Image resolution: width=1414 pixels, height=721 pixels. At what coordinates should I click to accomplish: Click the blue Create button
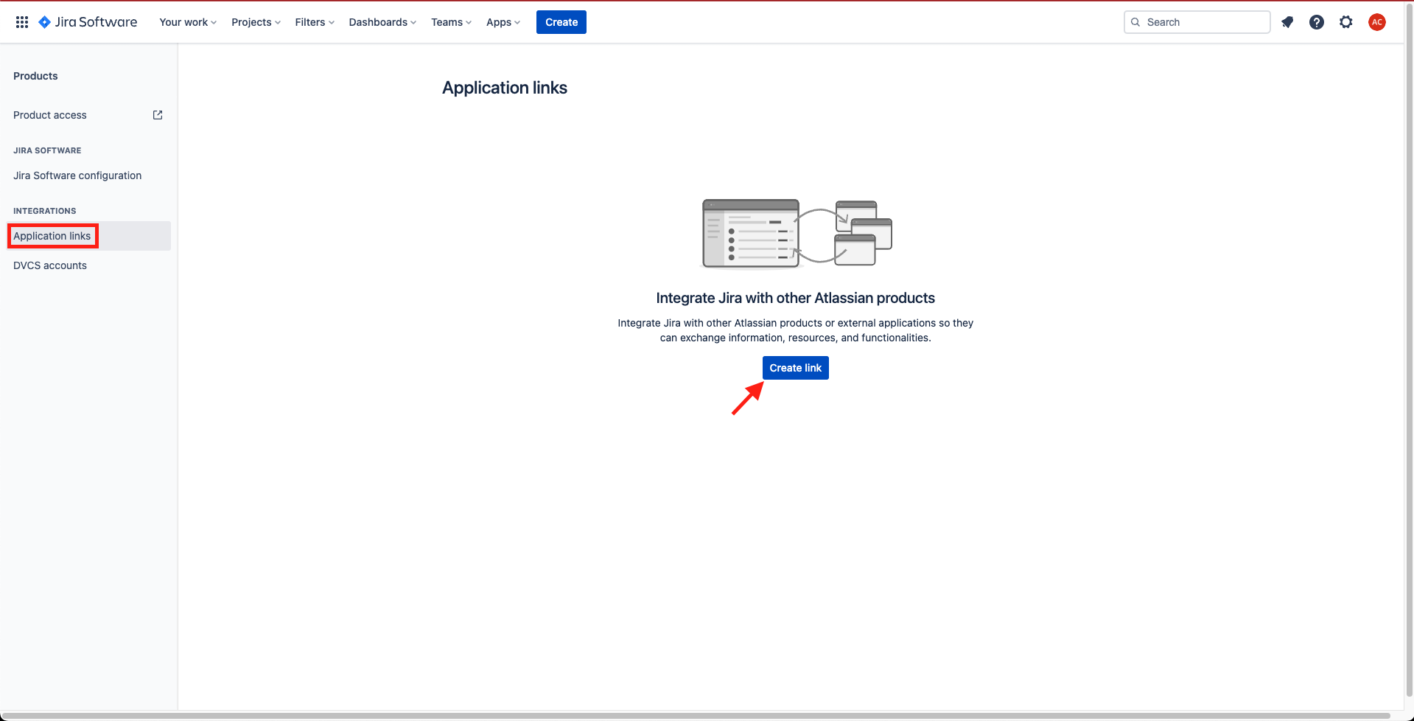click(561, 22)
